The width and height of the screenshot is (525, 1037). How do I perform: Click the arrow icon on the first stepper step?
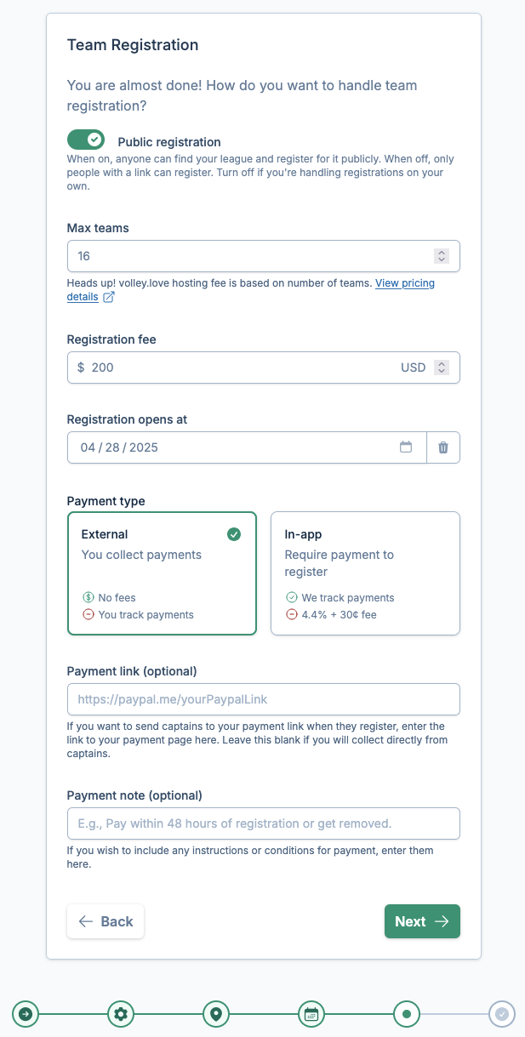[x=26, y=1014]
